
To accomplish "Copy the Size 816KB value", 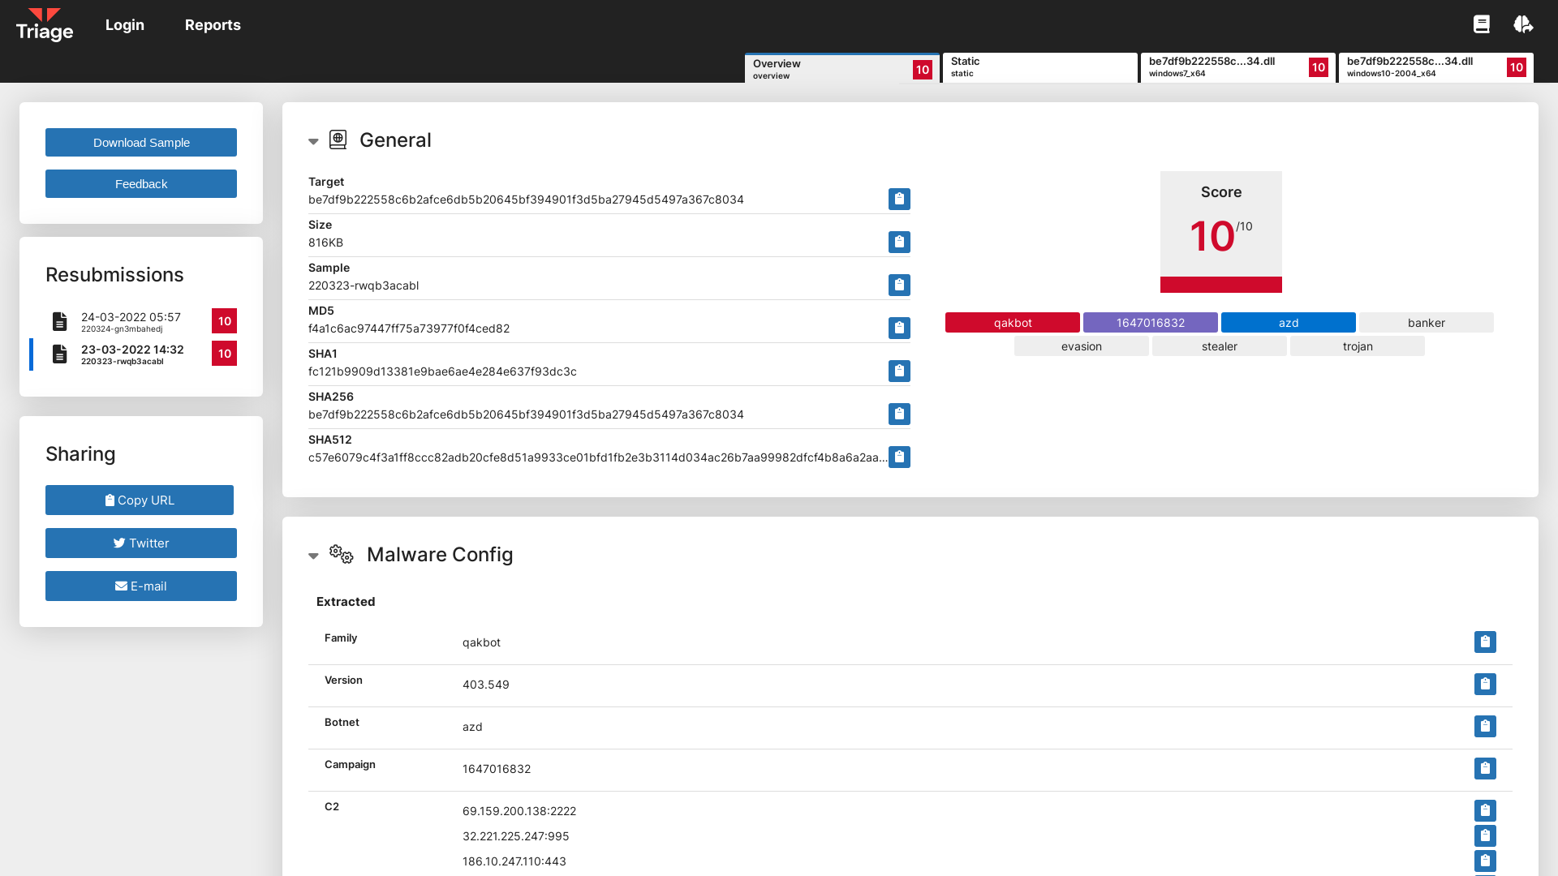I will 899,243.
